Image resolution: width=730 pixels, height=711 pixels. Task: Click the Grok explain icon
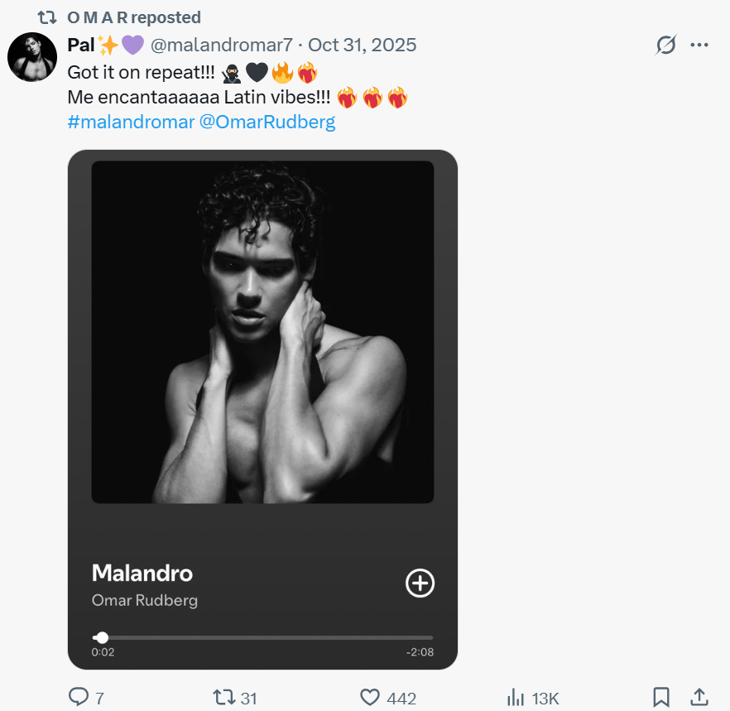665,45
